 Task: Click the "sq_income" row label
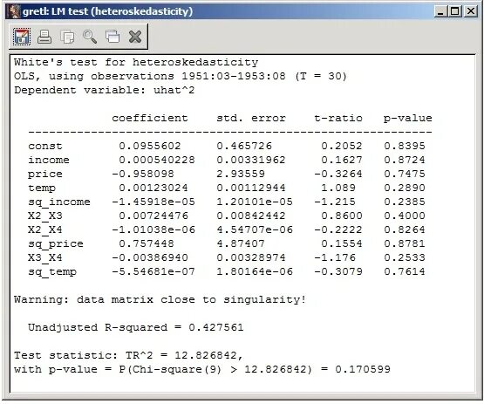click(59, 202)
